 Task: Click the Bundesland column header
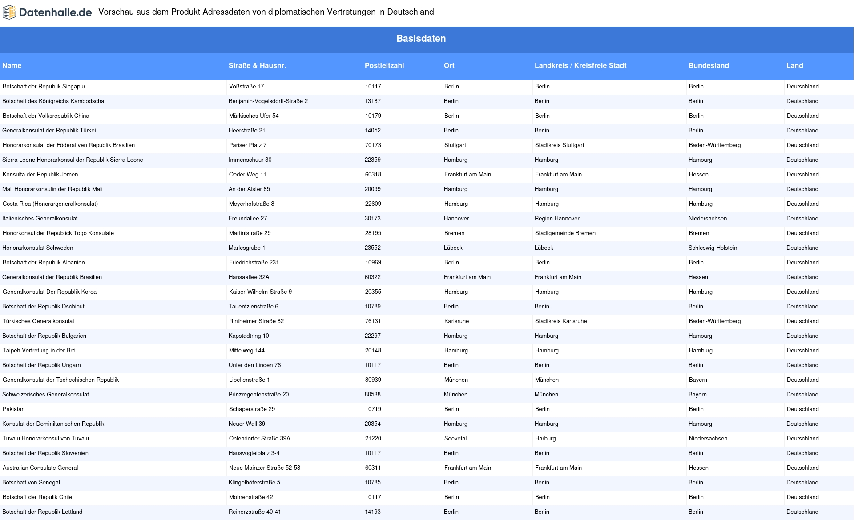click(x=709, y=65)
